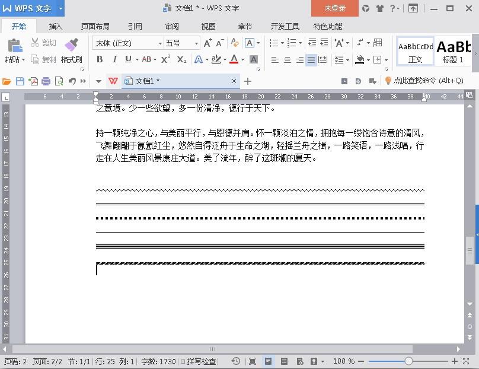This screenshot has width=479, height=369.
Task: Open the 五号 font size dropdown
Action: click(x=182, y=43)
